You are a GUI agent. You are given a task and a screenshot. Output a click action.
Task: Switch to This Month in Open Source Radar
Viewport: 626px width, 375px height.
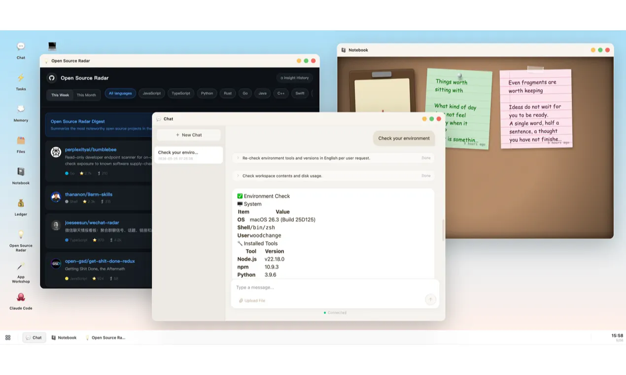86,95
